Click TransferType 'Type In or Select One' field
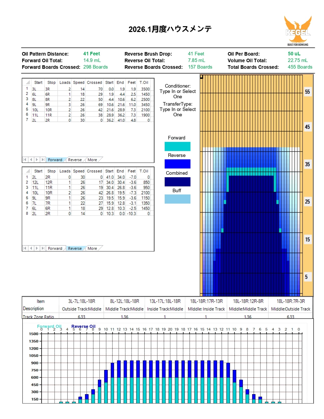Viewport: 324px width, 419px height. (x=178, y=112)
